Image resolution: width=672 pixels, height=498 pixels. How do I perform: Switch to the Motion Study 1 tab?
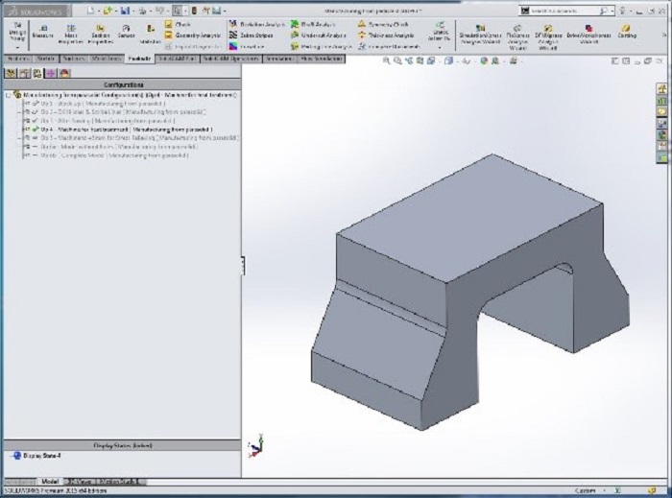point(119,481)
